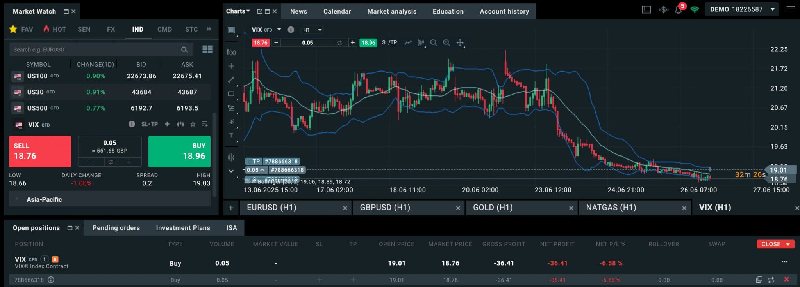The height and width of the screenshot is (287, 800).
Task: Zoom out the VIX chart
Action: tap(434, 42)
